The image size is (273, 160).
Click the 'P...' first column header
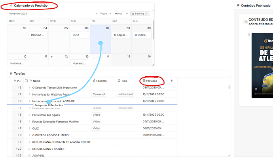[17, 81]
